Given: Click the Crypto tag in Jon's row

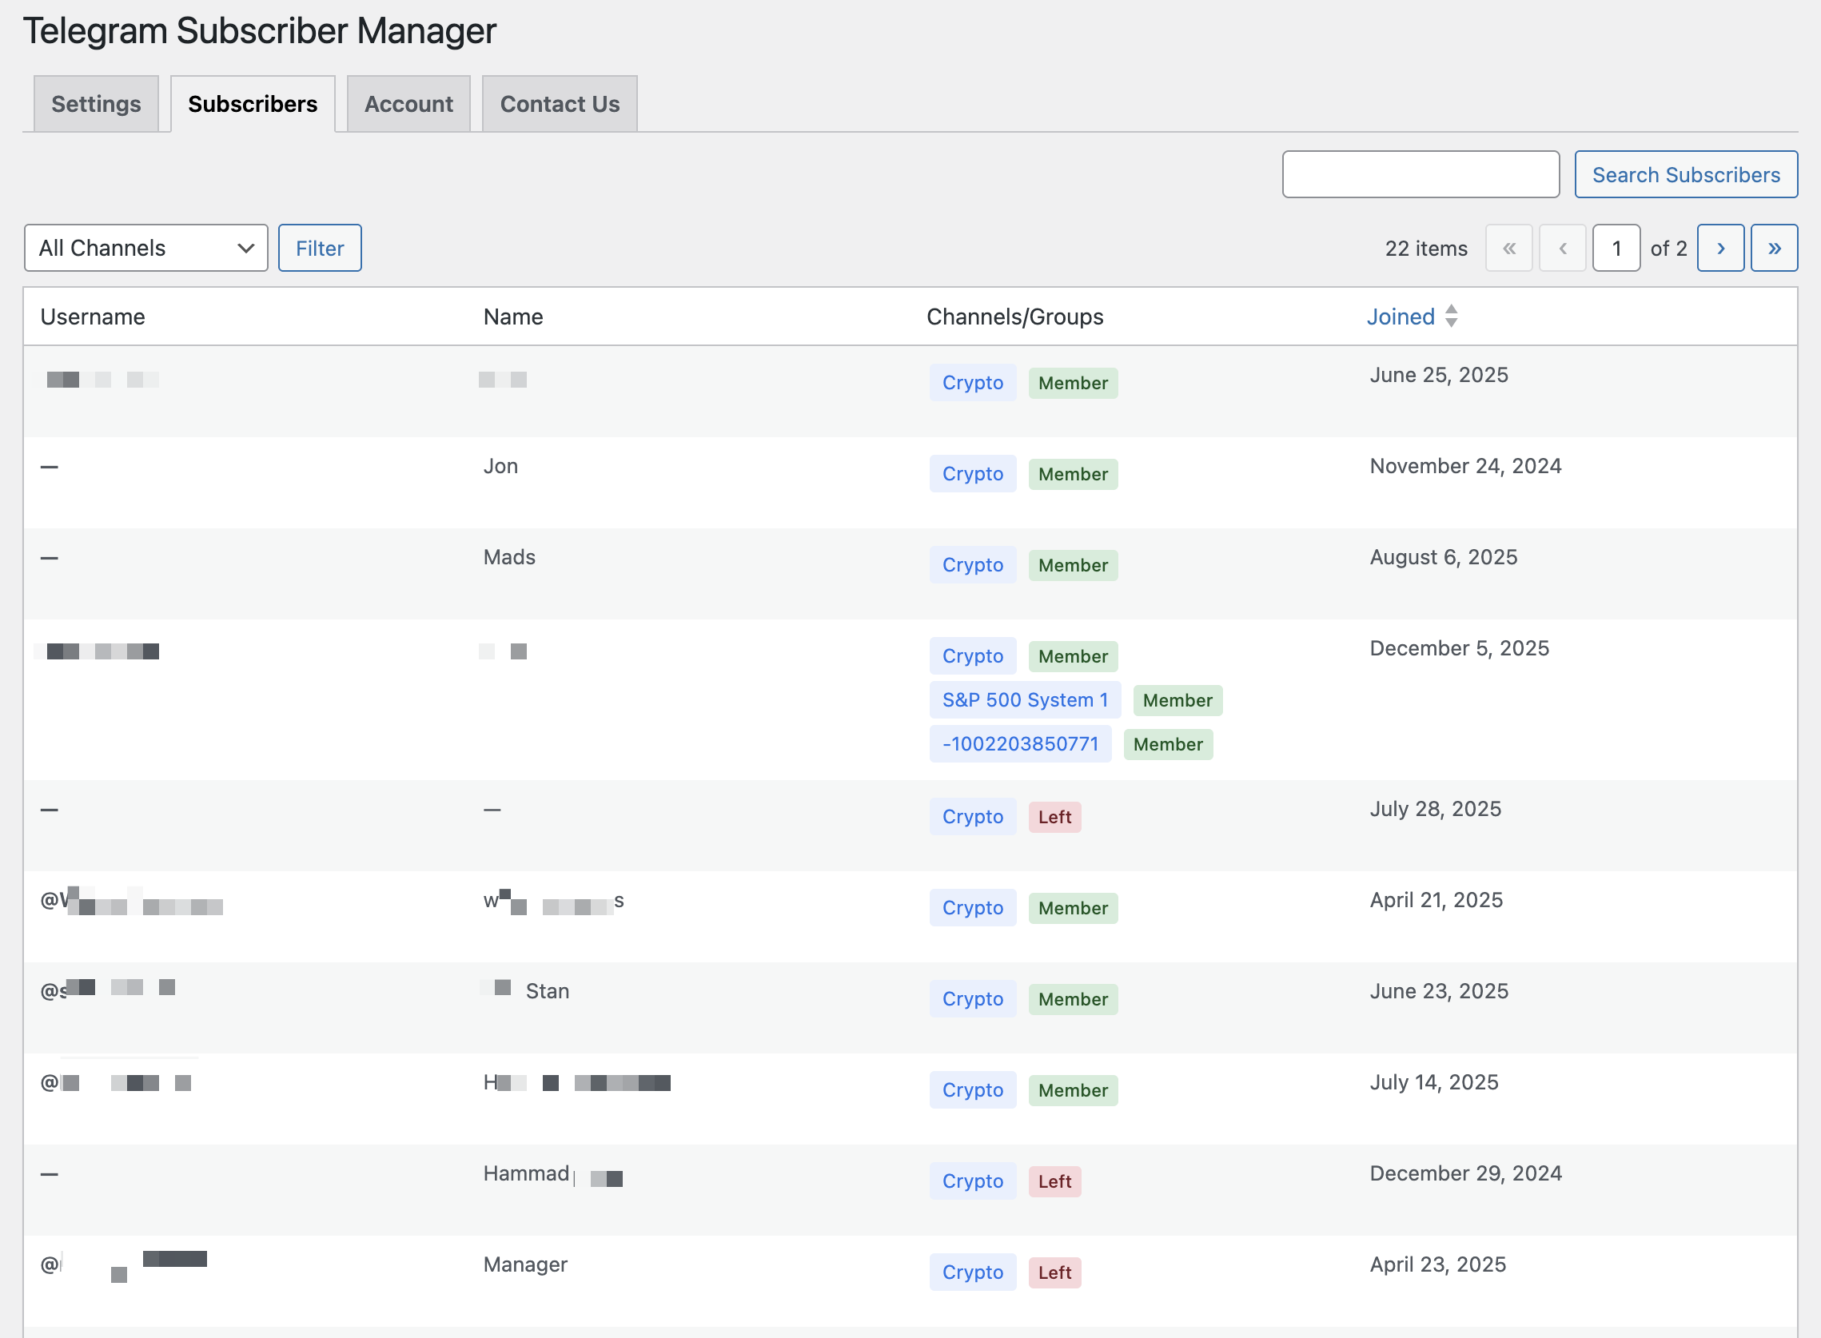Looking at the screenshot, I should tap(973, 474).
